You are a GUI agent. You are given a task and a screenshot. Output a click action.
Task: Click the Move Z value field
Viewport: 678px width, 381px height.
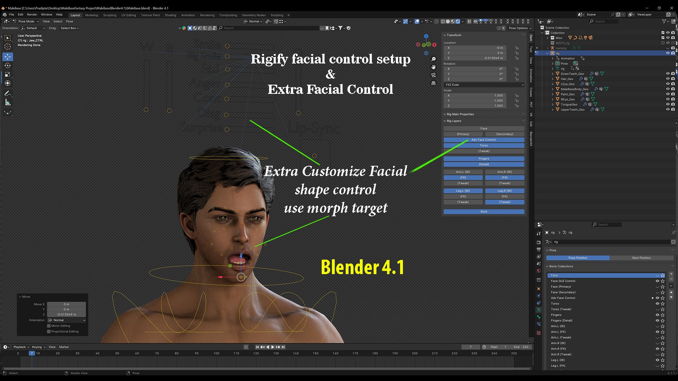click(66, 315)
